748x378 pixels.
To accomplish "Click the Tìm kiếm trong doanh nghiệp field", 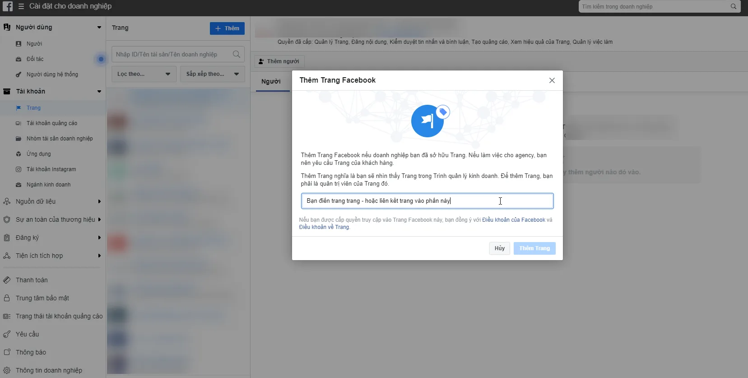I will [660, 6].
